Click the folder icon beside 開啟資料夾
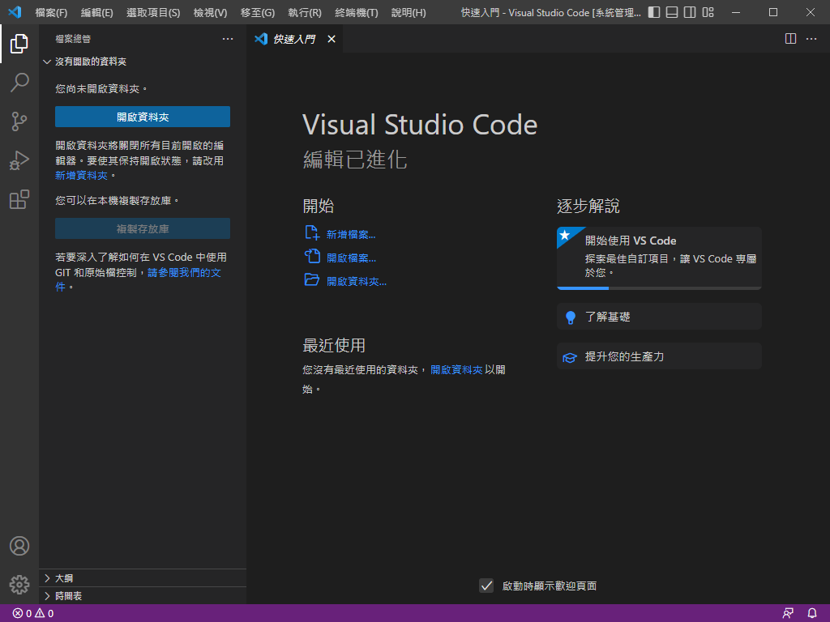830x622 pixels. pos(312,279)
